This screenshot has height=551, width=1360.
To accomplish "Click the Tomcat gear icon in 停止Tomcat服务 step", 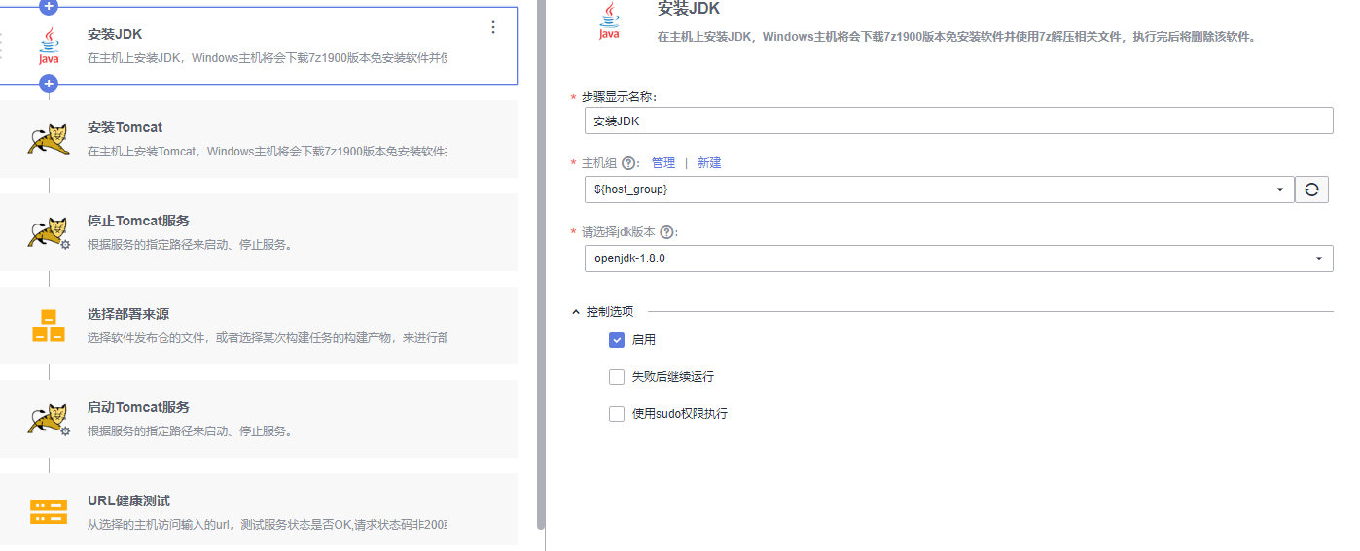I will coord(48,232).
